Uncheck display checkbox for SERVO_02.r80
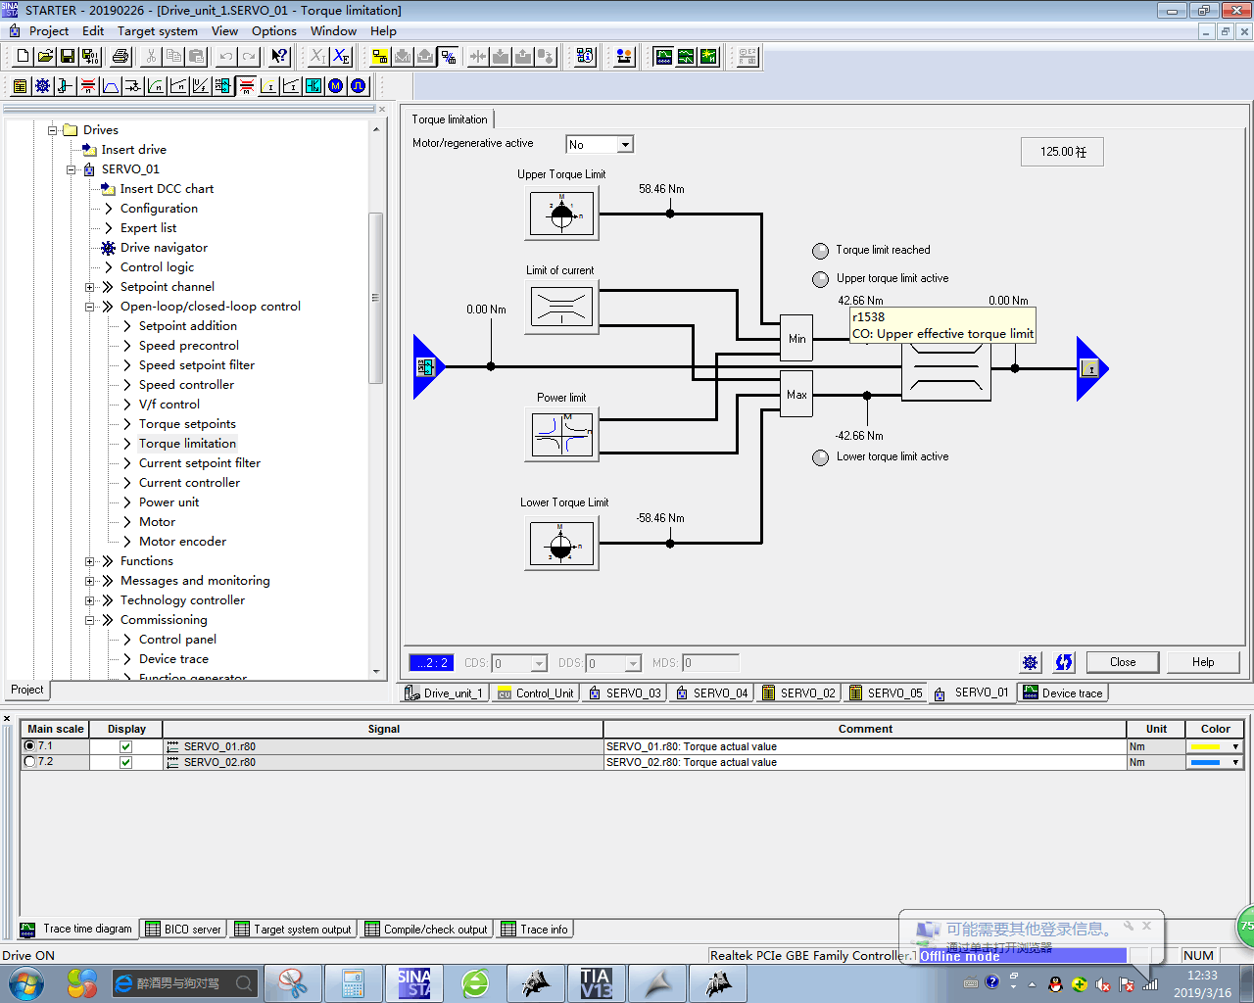This screenshot has width=1254, height=1003. click(x=125, y=762)
